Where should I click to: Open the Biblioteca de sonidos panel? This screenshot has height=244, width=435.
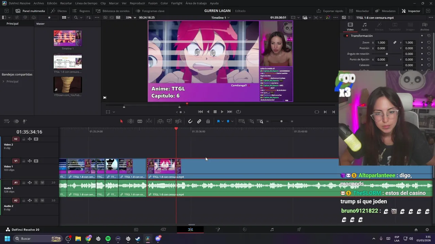(x=112, y=11)
